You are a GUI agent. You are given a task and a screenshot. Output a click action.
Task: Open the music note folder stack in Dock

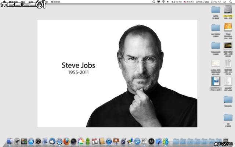198,141
